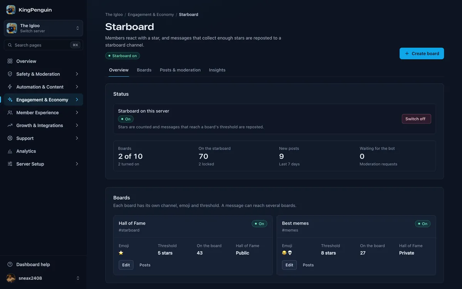Click the #starboard channel name

pos(129,230)
